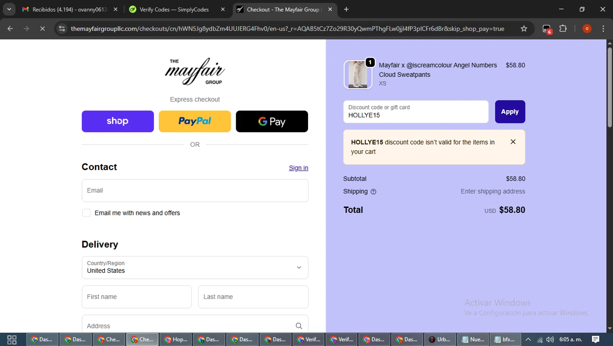Open the Country/Region dropdown
This screenshot has width=613, height=346.
point(195,268)
